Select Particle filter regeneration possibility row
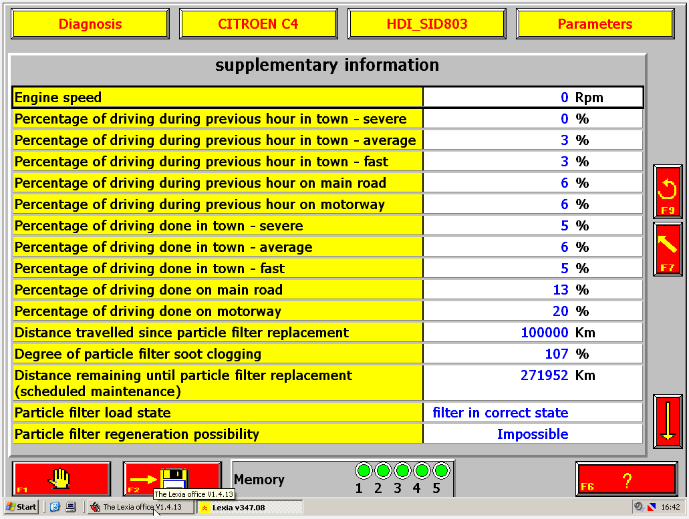This screenshot has height=519, width=689. click(327, 434)
